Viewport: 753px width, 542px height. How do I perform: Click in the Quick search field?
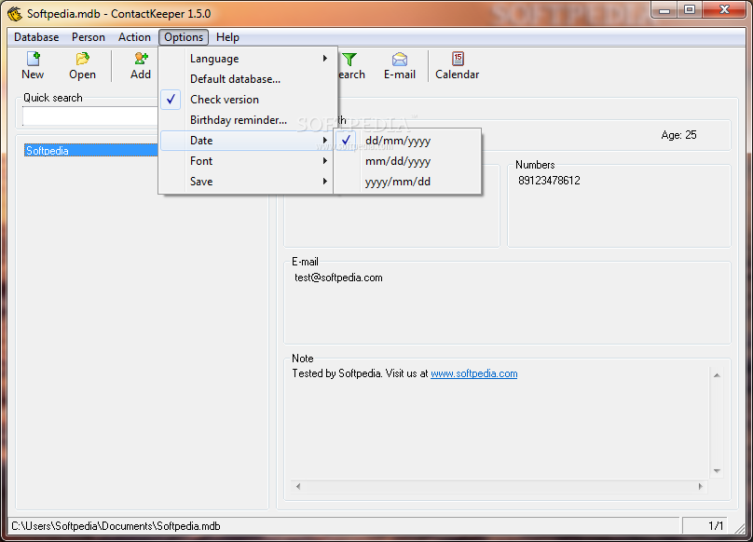tap(90, 116)
